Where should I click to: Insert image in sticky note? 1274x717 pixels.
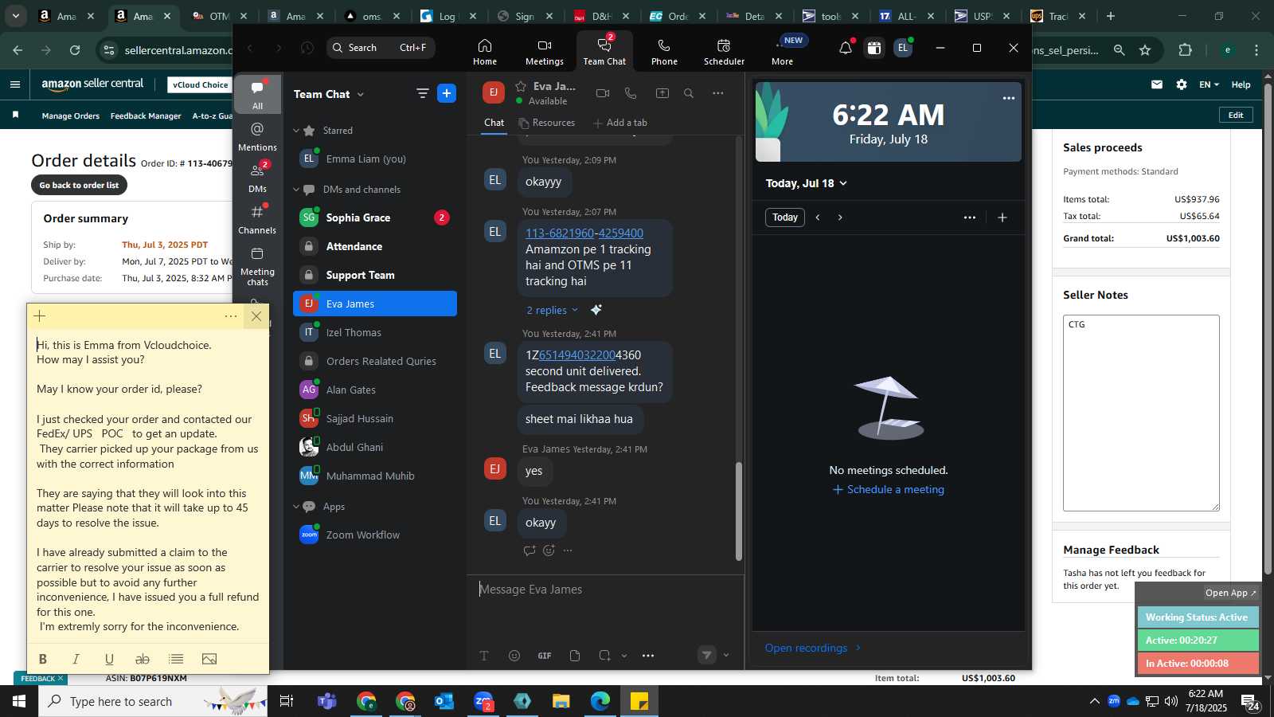click(x=209, y=659)
